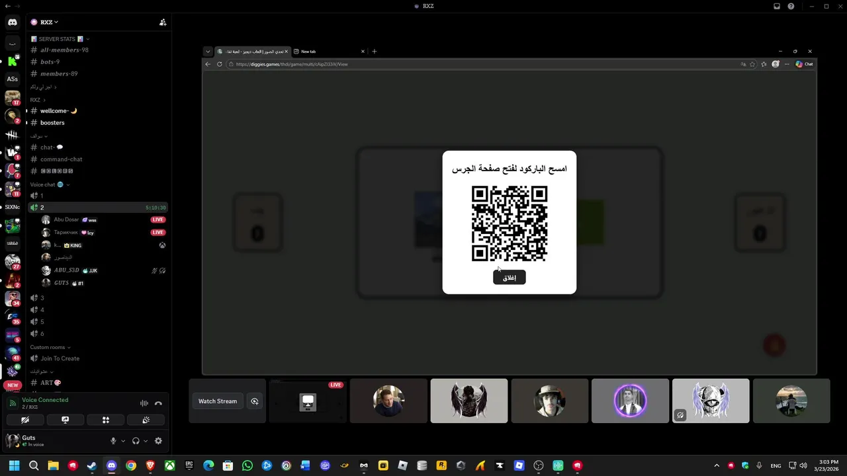Viewport: 847px width, 476px height.
Task: Select the winged dark avatar participant tile
Action: click(x=469, y=401)
